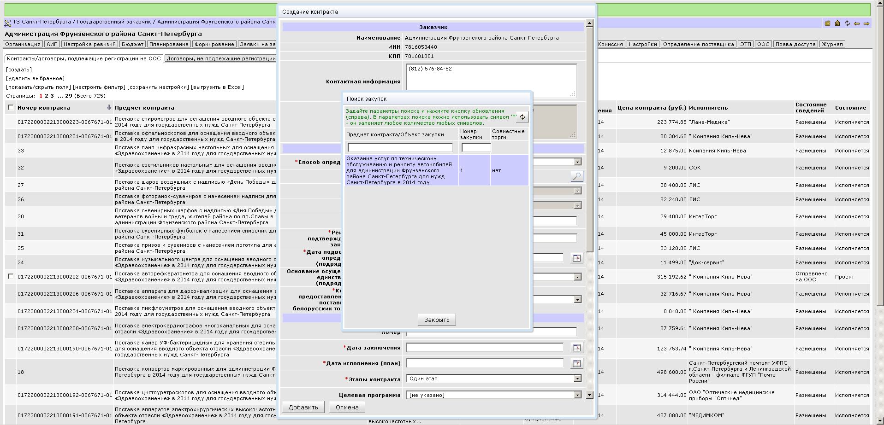884x425 pixels.
Task: Open calendar for Дата заключения
Action: (576, 348)
